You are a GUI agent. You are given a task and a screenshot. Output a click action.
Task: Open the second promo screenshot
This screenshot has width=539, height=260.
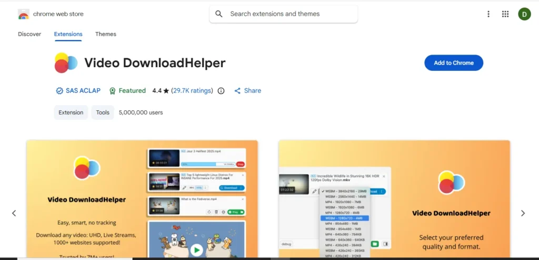click(x=394, y=199)
